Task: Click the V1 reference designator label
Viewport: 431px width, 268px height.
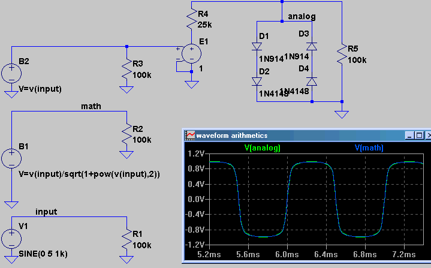Action: (23, 226)
